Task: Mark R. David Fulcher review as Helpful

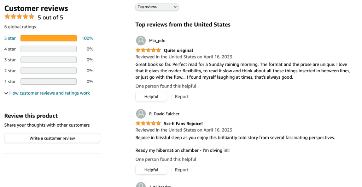Action: (151, 170)
